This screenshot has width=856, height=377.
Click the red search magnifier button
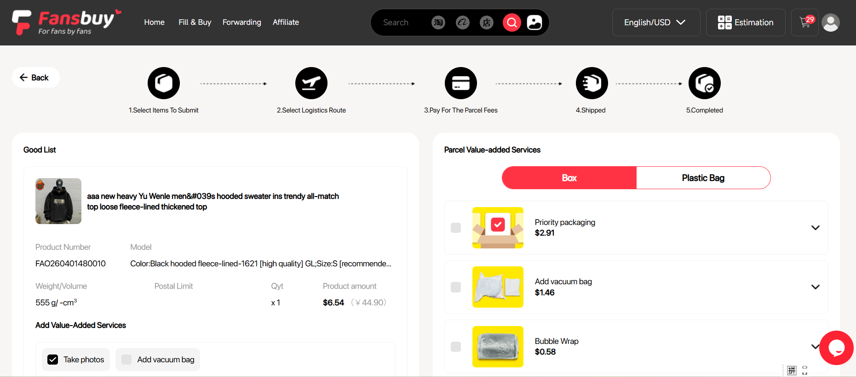click(x=512, y=22)
